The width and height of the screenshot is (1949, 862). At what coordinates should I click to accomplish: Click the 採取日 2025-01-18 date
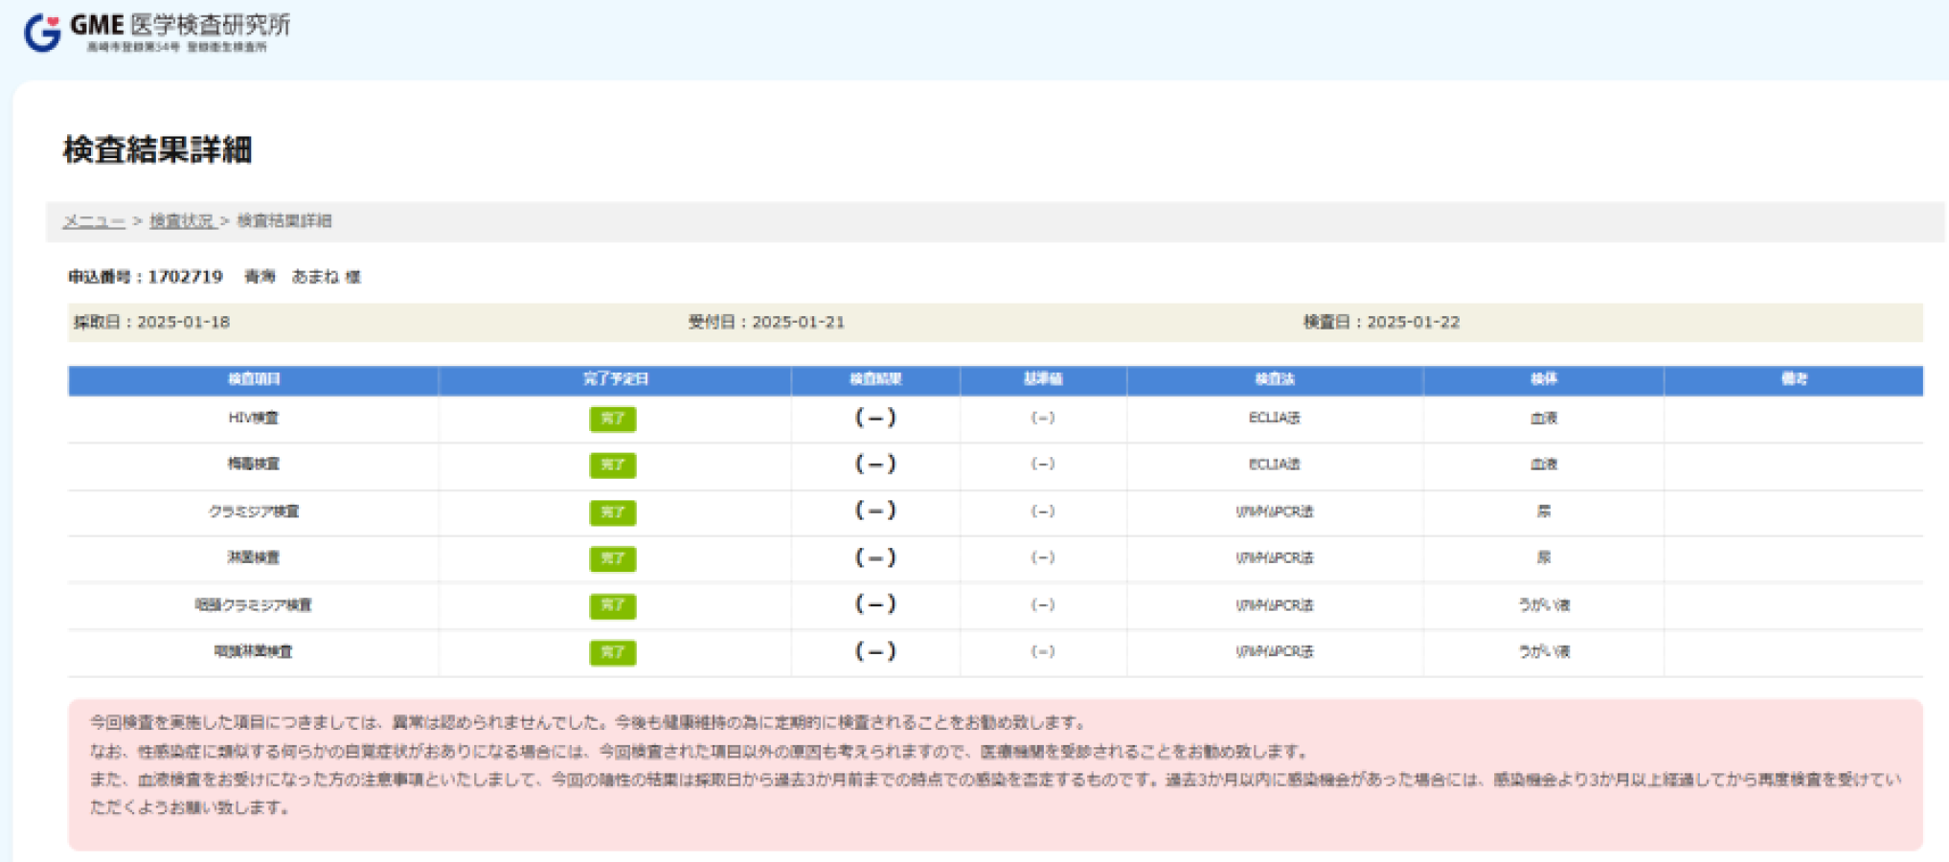coord(152,322)
